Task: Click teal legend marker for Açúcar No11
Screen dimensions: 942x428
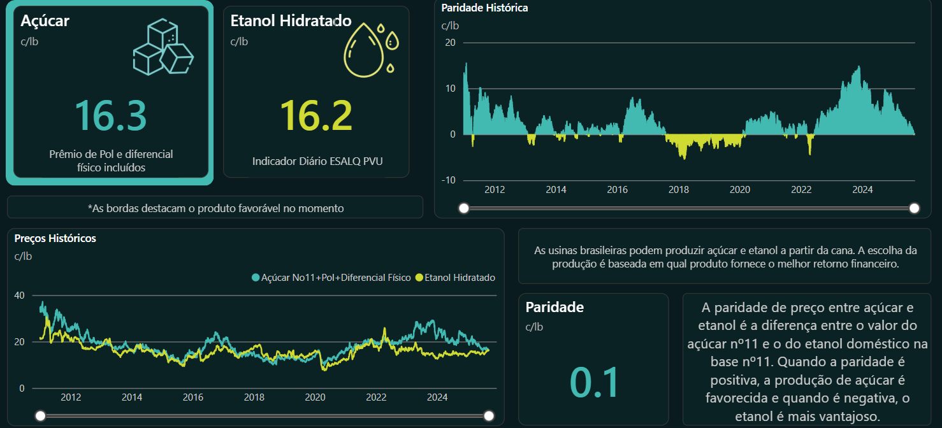Action: 256,278
